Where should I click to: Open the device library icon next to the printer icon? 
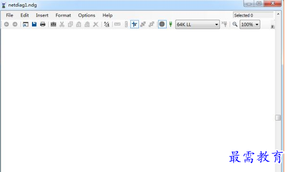coord(53,24)
